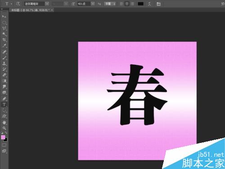The image size is (225, 169).
Task: Collapse the toolbox with the double arrow
Action: click(2, 9)
